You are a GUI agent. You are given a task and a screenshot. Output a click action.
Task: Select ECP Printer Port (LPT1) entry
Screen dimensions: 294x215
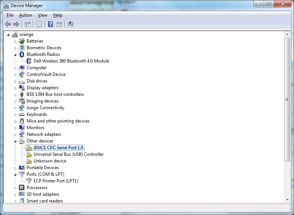pyautogui.click(x=56, y=181)
